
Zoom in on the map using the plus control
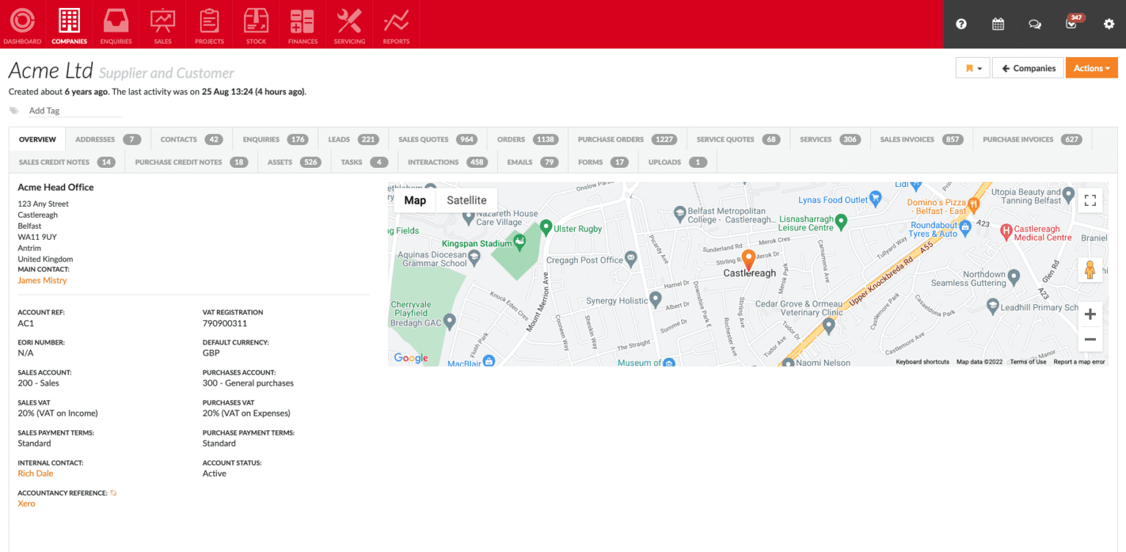[x=1090, y=314]
